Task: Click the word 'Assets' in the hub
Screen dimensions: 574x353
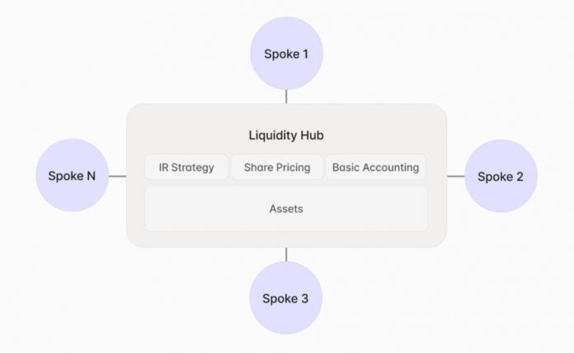Action: tap(286, 209)
